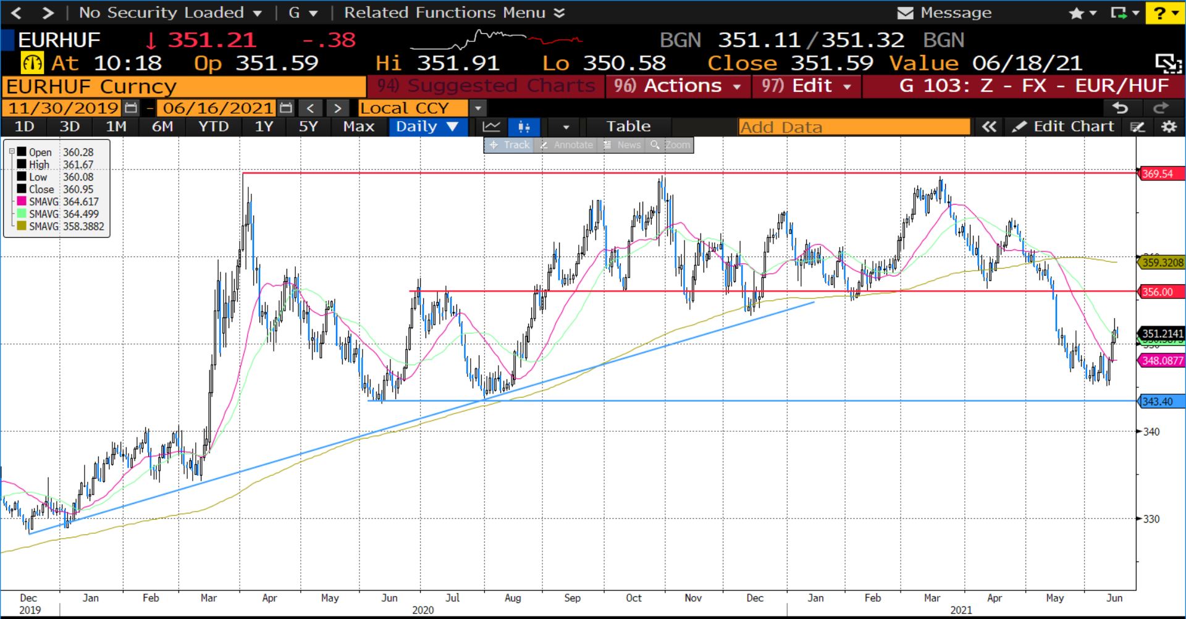Image resolution: width=1186 pixels, height=619 pixels.
Task: Open chart settings gear icon
Action: 1169,127
